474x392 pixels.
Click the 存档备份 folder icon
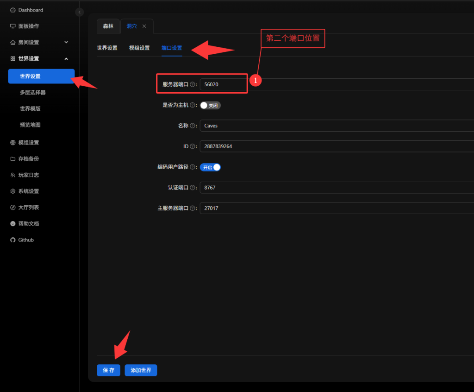(x=13, y=159)
